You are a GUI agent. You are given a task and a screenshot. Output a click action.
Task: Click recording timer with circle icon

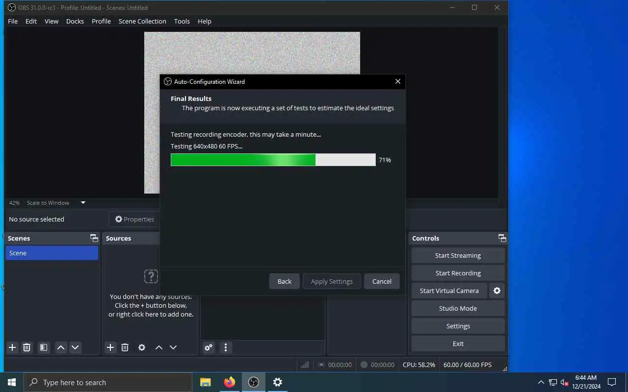pos(377,365)
